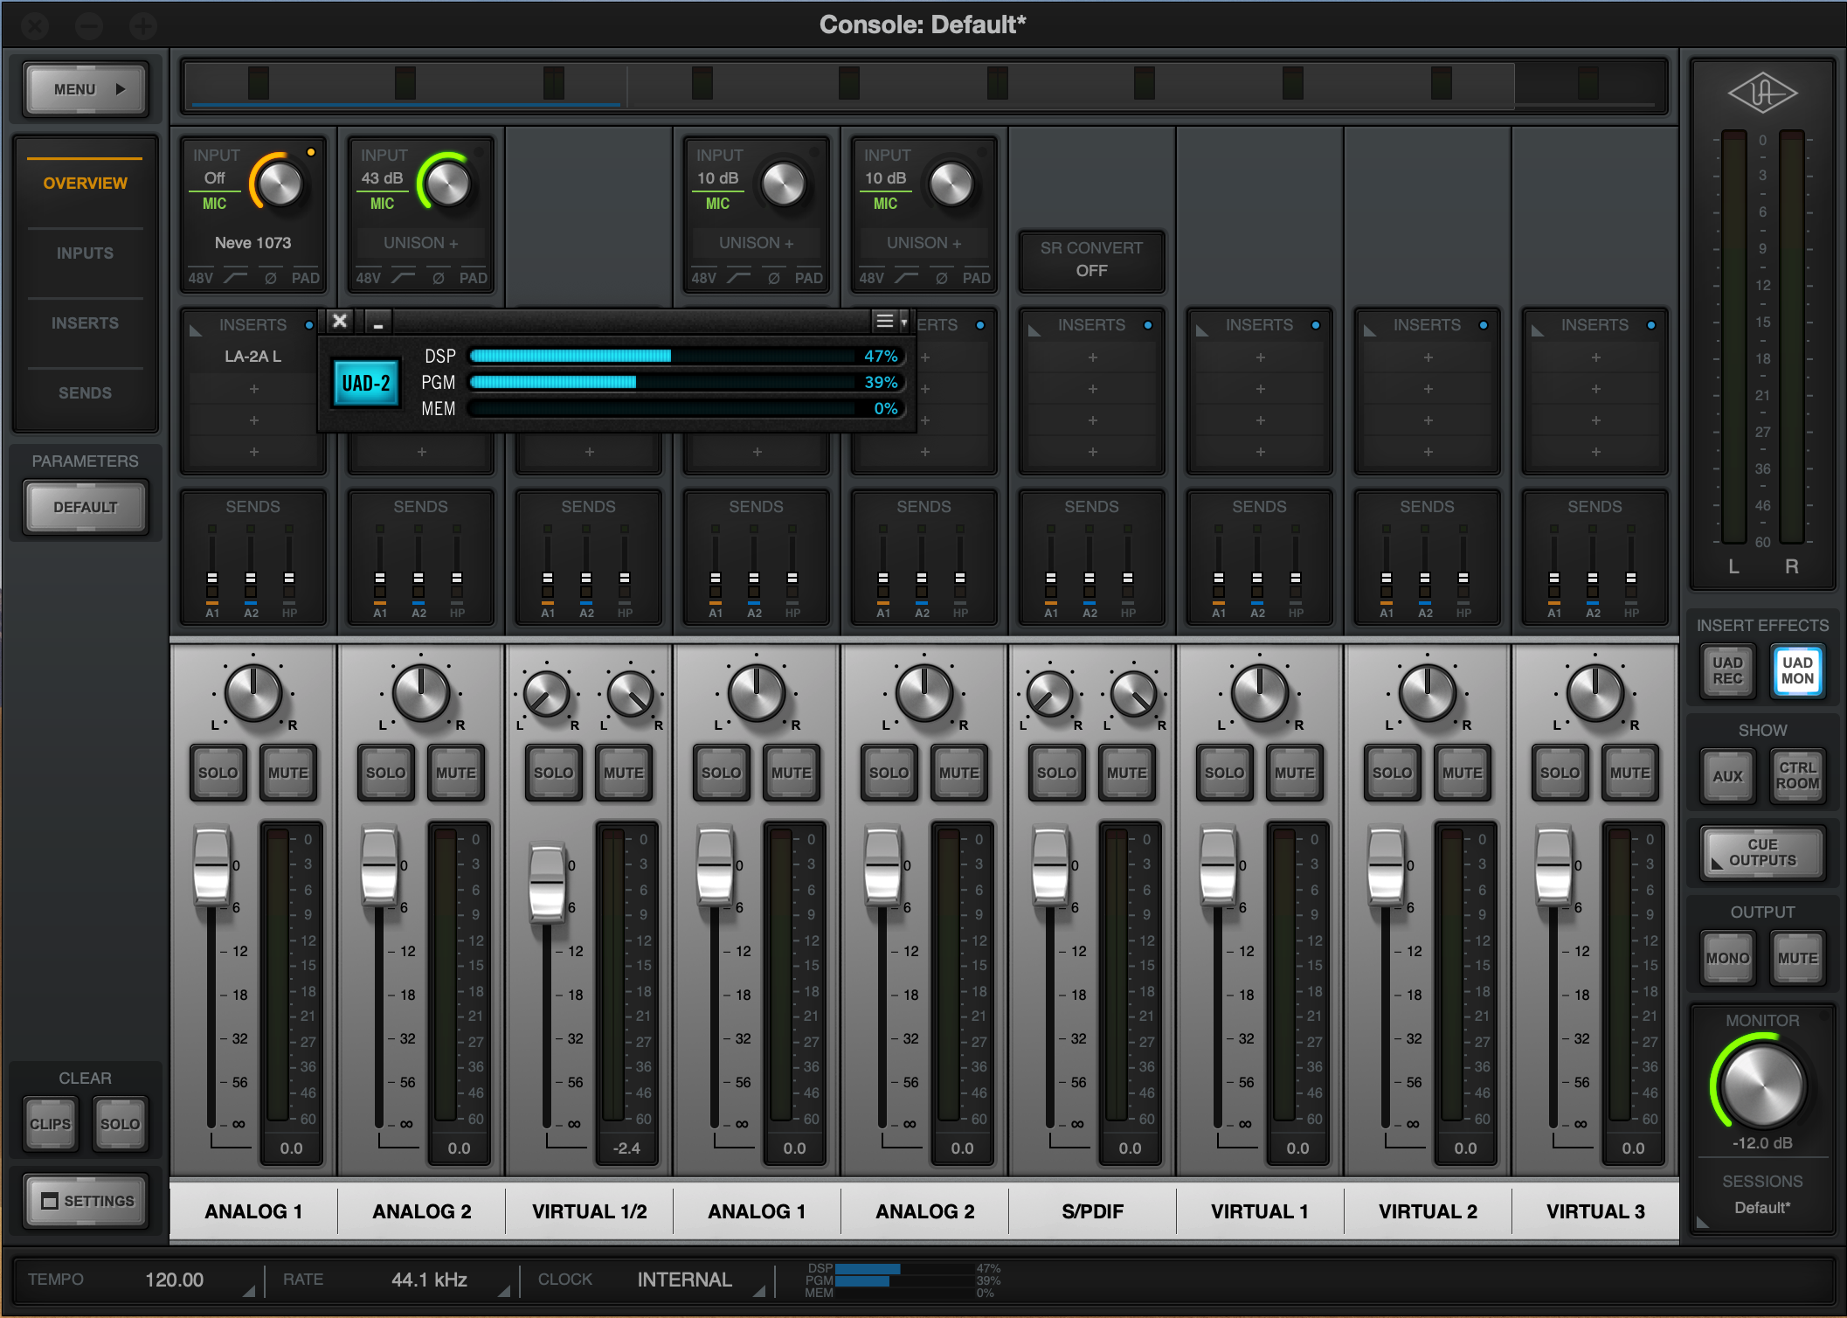Click the first ANALOG 1 channel fader
Image resolution: width=1847 pixels, height=1318 pixels.
pos(211,867)
